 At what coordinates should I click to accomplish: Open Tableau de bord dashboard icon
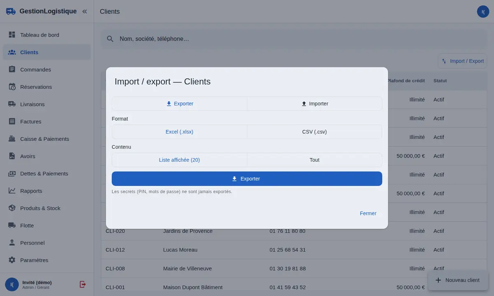tap(12, 35)
